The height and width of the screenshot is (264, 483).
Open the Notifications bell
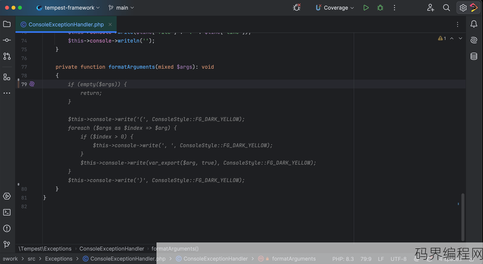click(474, 24)
